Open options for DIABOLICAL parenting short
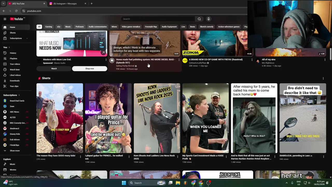 click(x=323, y=157)
